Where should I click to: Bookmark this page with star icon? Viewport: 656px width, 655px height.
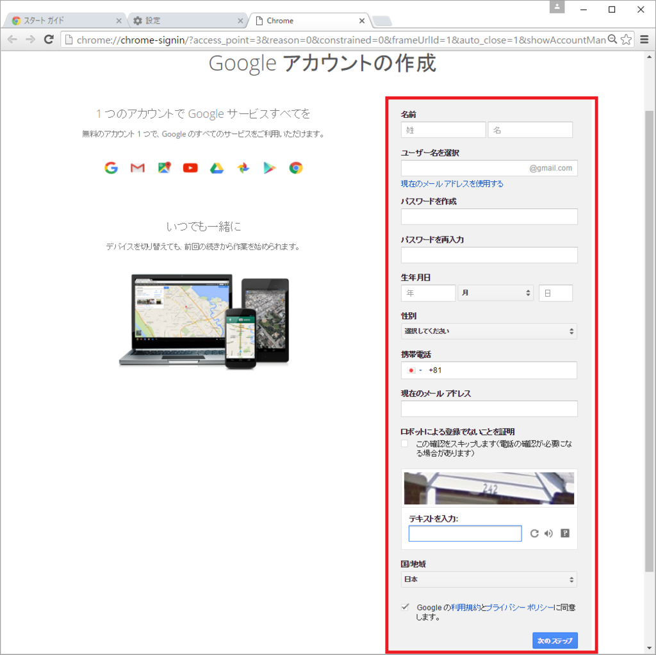pos(626,39)
